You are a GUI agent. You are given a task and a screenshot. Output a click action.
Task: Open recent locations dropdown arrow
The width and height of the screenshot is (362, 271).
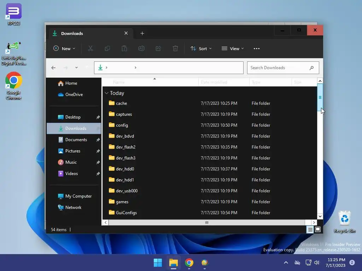click(76, 68)
